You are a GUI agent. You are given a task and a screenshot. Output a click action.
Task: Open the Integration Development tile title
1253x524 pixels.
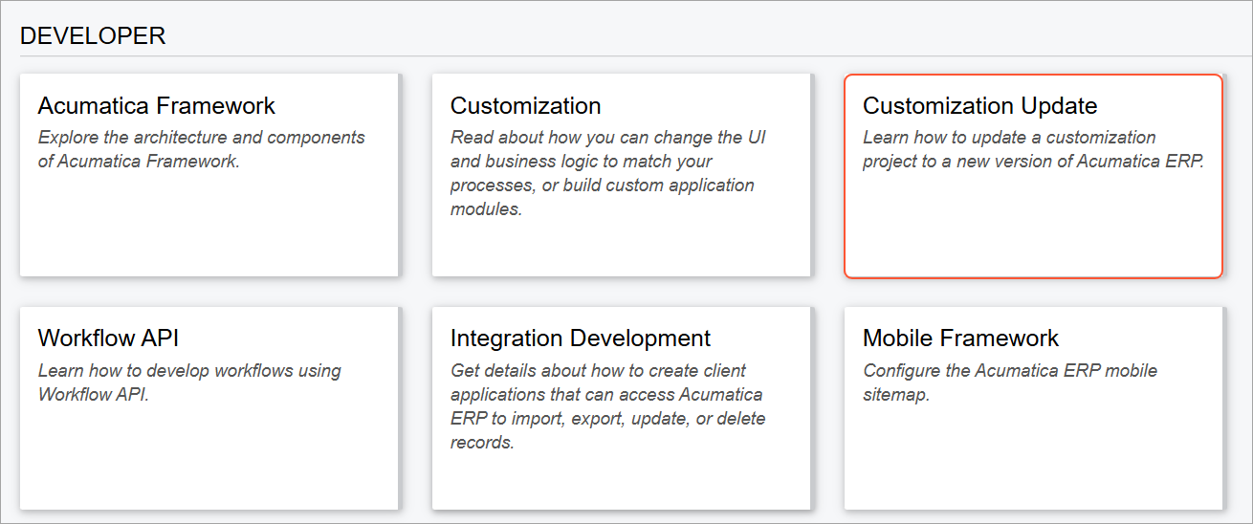(580, 338)
